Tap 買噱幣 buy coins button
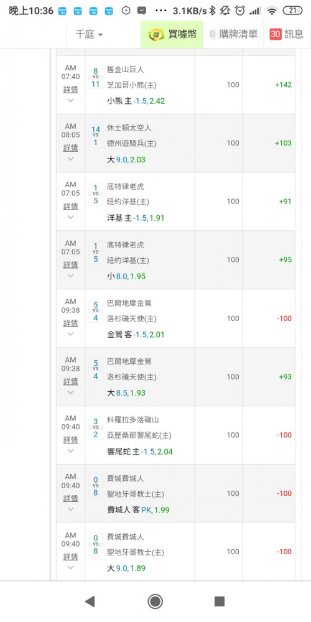Screen dimensions: 311x622 (x=172, y=34)
